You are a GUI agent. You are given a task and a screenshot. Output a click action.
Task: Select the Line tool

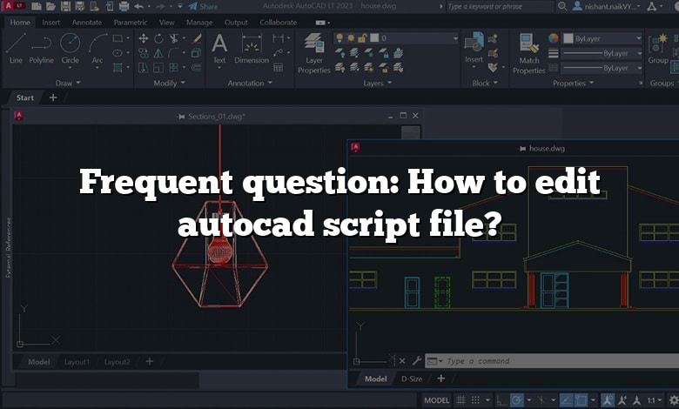(x=16, y=49)
